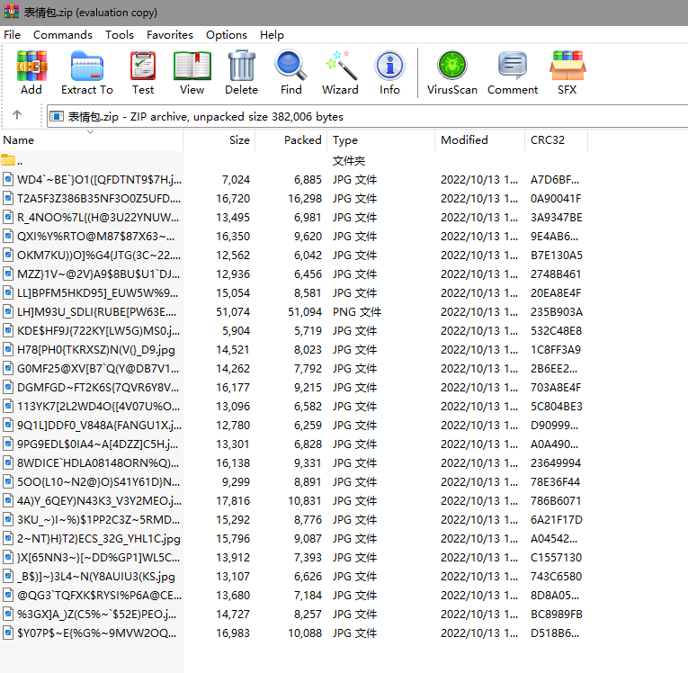The width and height of the screenshot is (688, 673).
Task: Sort by the Packed column header
Action: (290, 140)
